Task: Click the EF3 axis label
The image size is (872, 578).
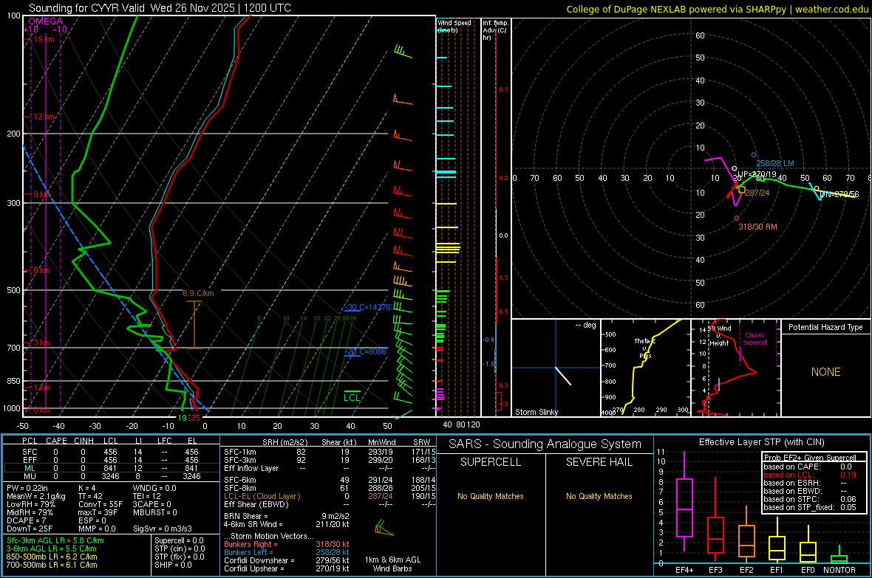Action: pyautogui.click(x=715, y=570)
